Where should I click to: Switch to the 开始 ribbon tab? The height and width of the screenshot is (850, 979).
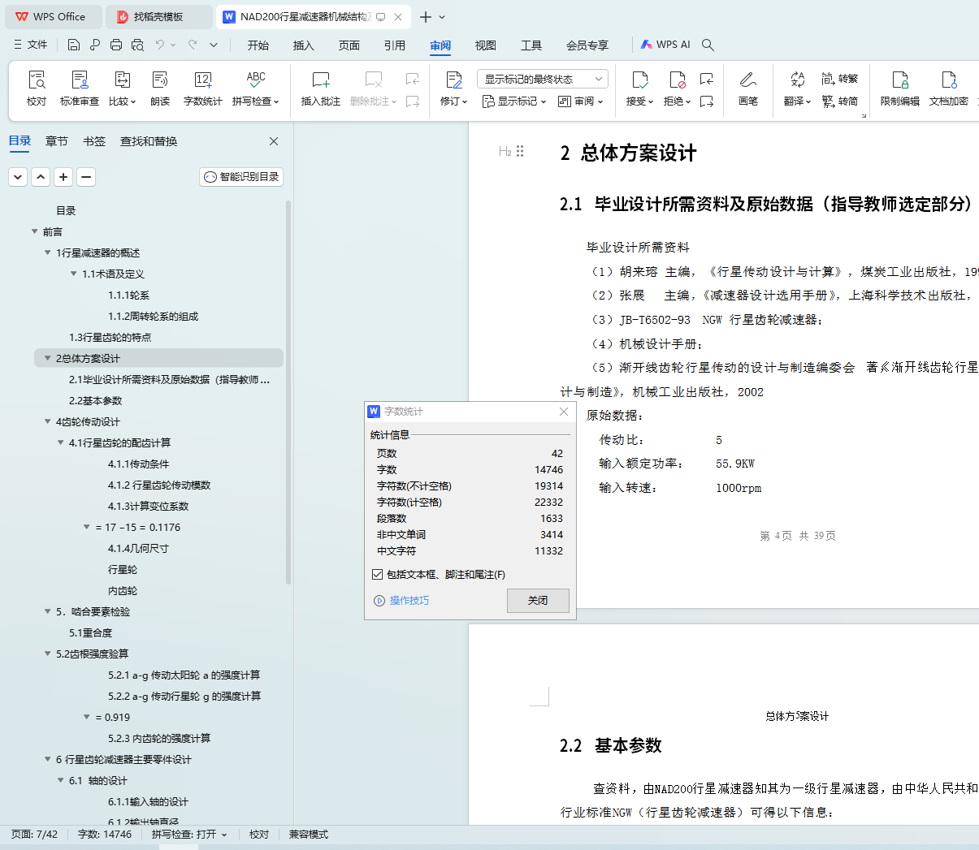tap(258, 45)
